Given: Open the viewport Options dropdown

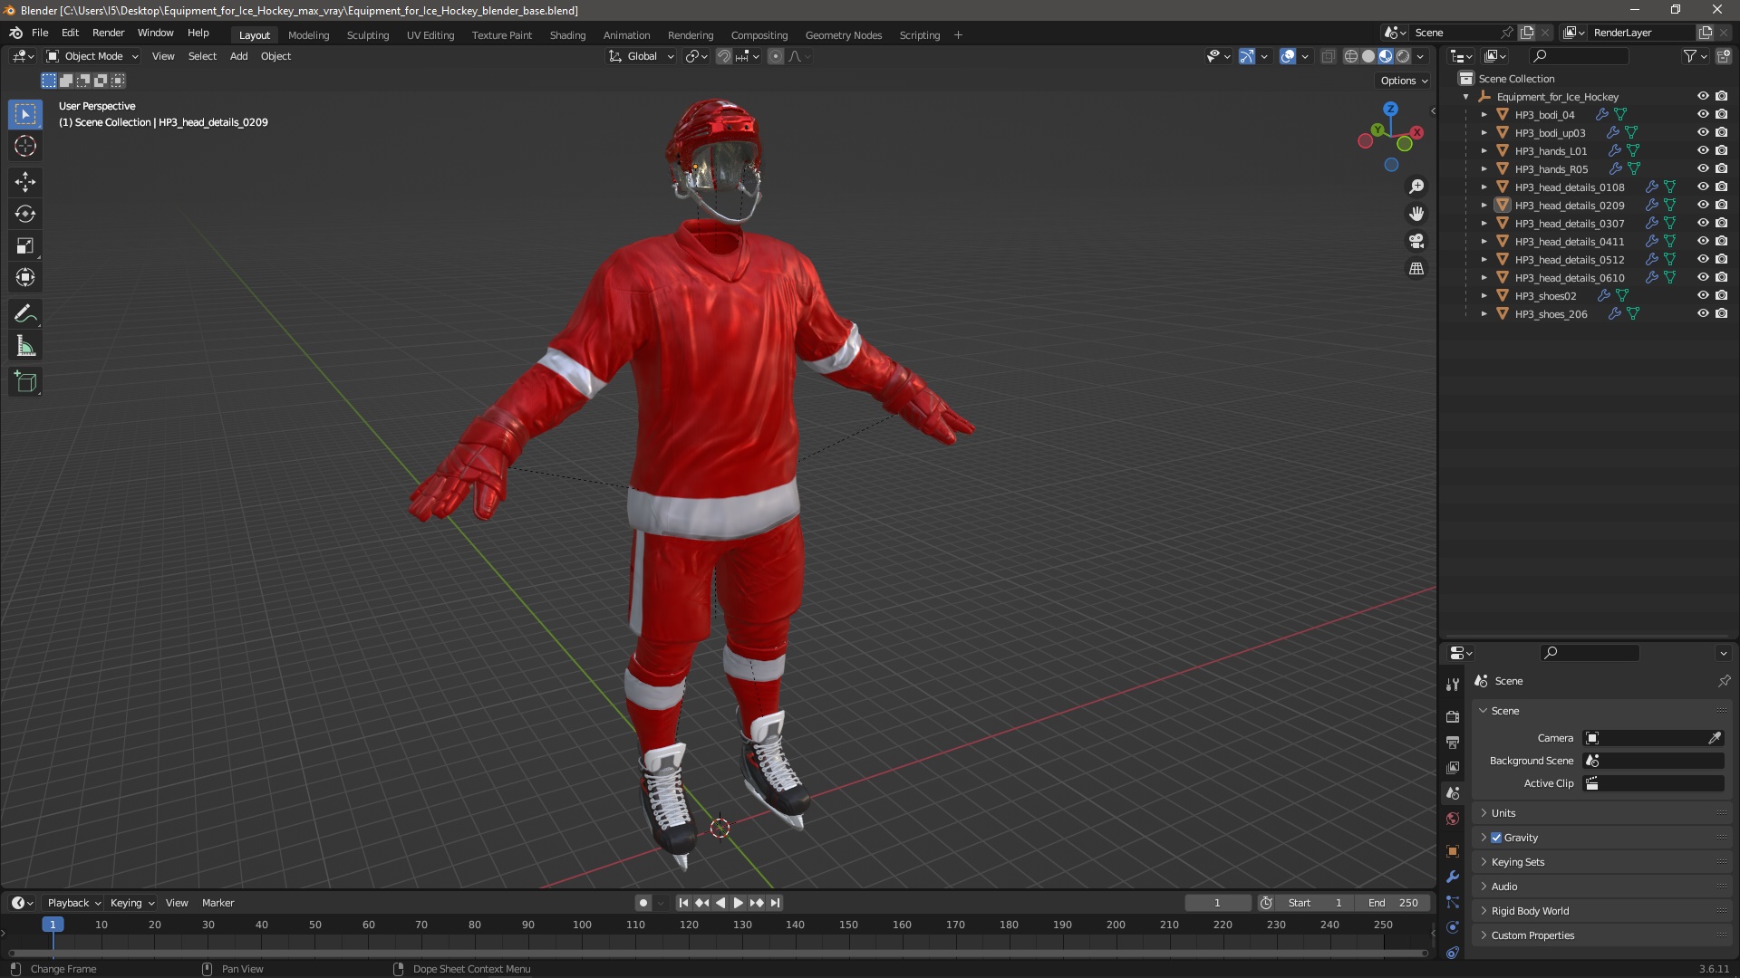Looking at the screenshot, I should point(1404,81).
